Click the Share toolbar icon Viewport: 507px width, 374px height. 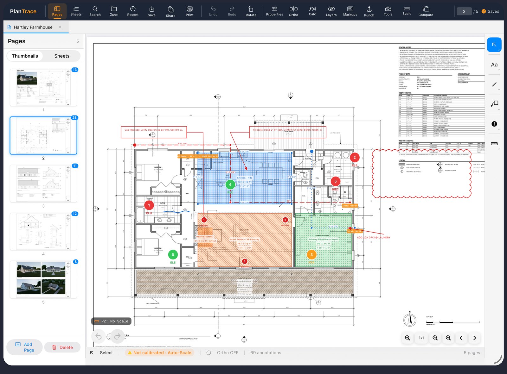click(170, 11)
